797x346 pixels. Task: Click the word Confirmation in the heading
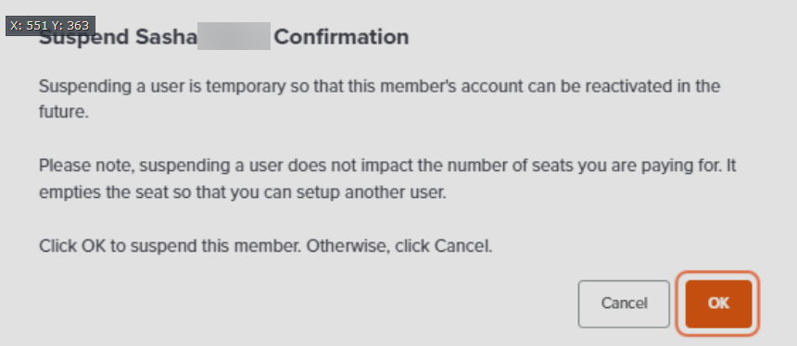pyautogui.click(x=341, y=36)
